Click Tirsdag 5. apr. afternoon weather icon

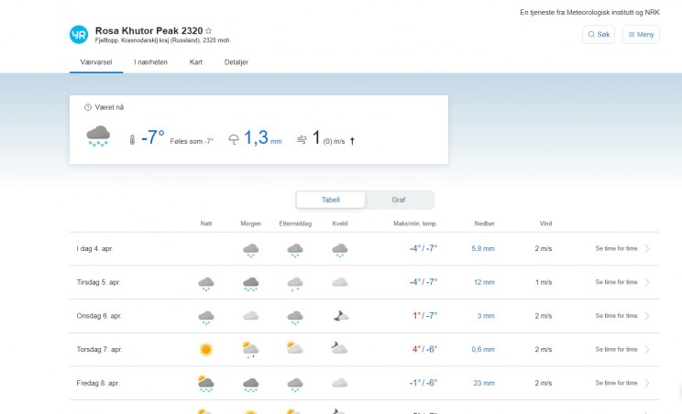[x=295, y=283]
